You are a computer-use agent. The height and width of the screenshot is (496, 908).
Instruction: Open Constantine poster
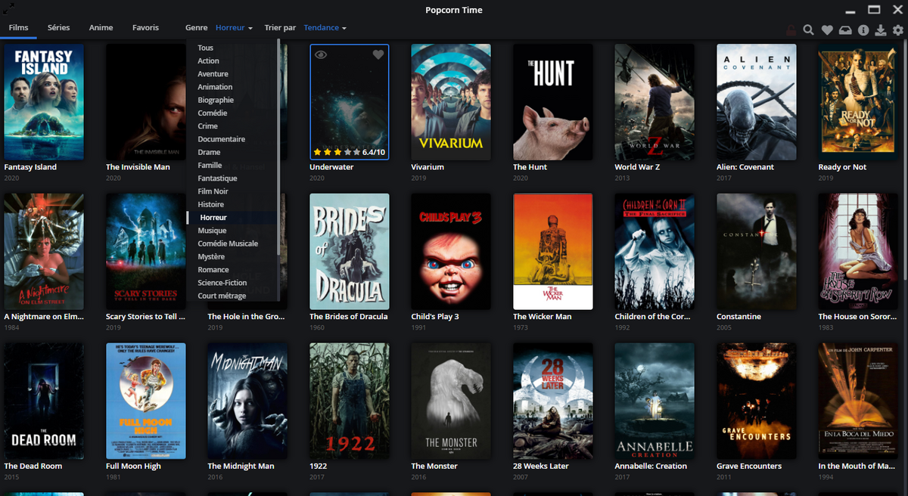756,252
